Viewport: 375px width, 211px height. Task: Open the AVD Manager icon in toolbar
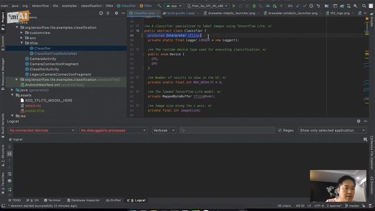[x=349, y=6]
